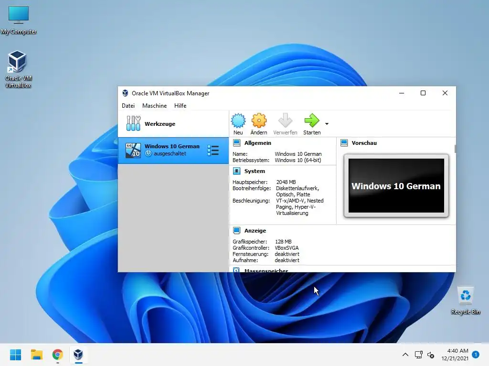Minimize the VirtualBox Manager window
This screenshot has height=366, width=489.
pos(402,93)
